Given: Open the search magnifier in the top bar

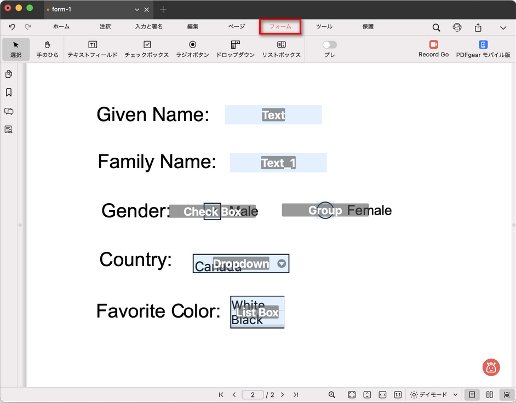Looking at the screenshot, I should [x=436, y=27].
